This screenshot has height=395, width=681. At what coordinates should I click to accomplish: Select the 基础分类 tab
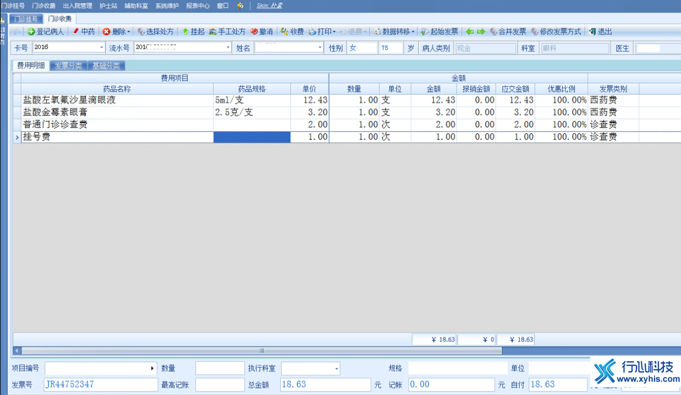pyautogui.click(x=106, y=66)
